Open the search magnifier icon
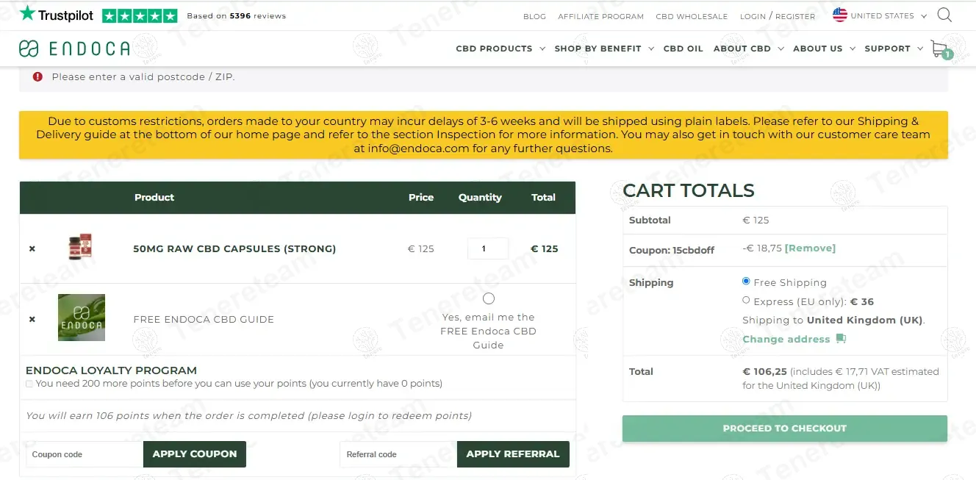 pyautogui.click(x=944, y=15)
